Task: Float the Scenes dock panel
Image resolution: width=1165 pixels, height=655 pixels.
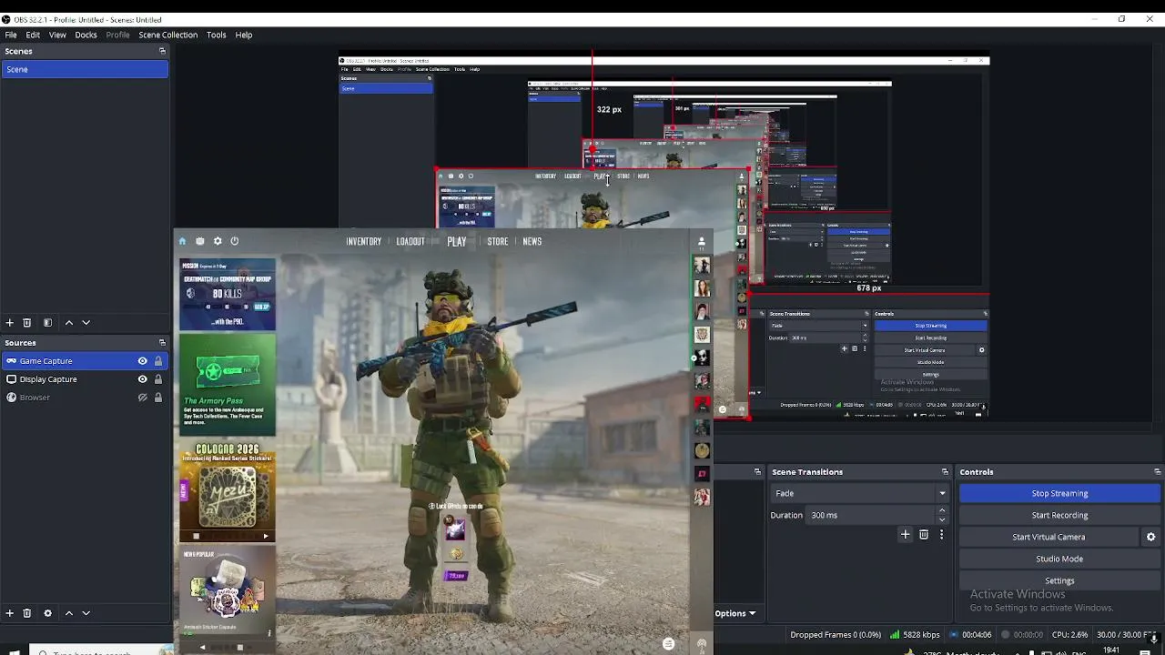Action: (162, 51)
